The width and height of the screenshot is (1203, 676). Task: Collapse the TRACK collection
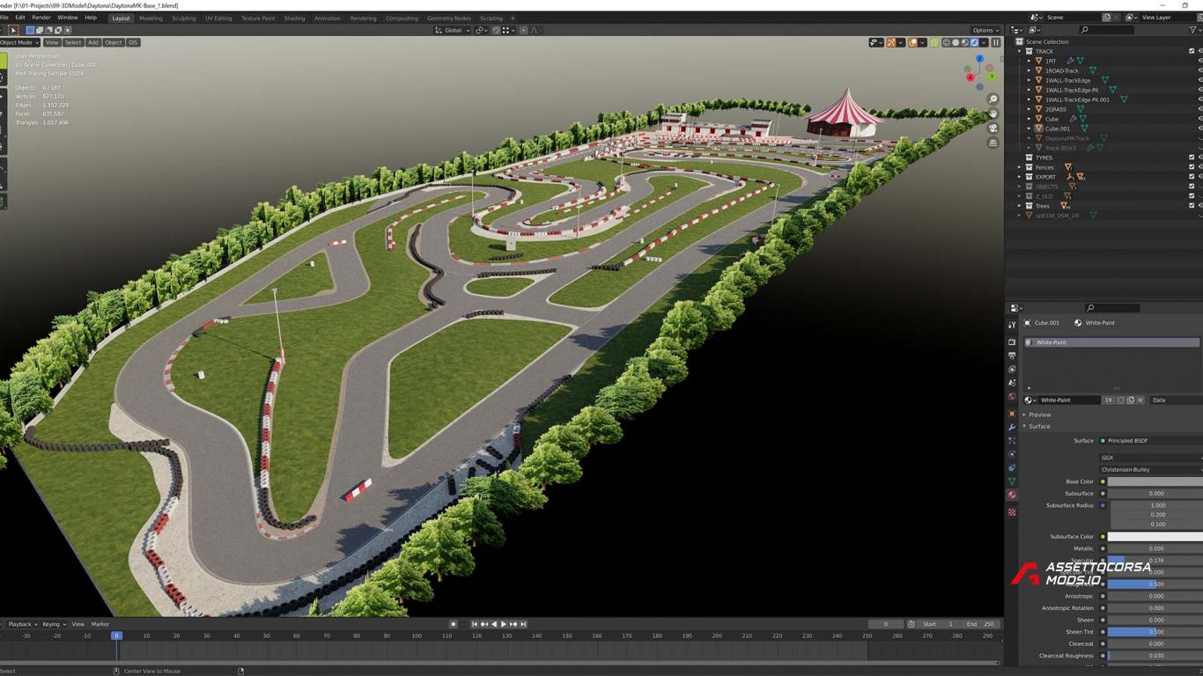(x=1019, y=51)
